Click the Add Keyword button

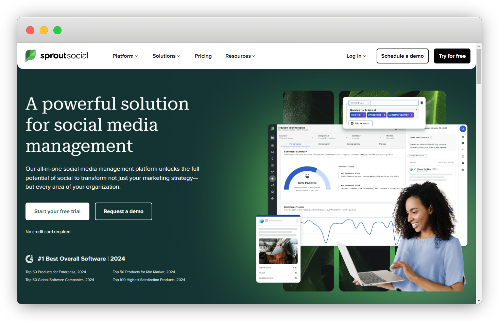(x=360, y=123)
